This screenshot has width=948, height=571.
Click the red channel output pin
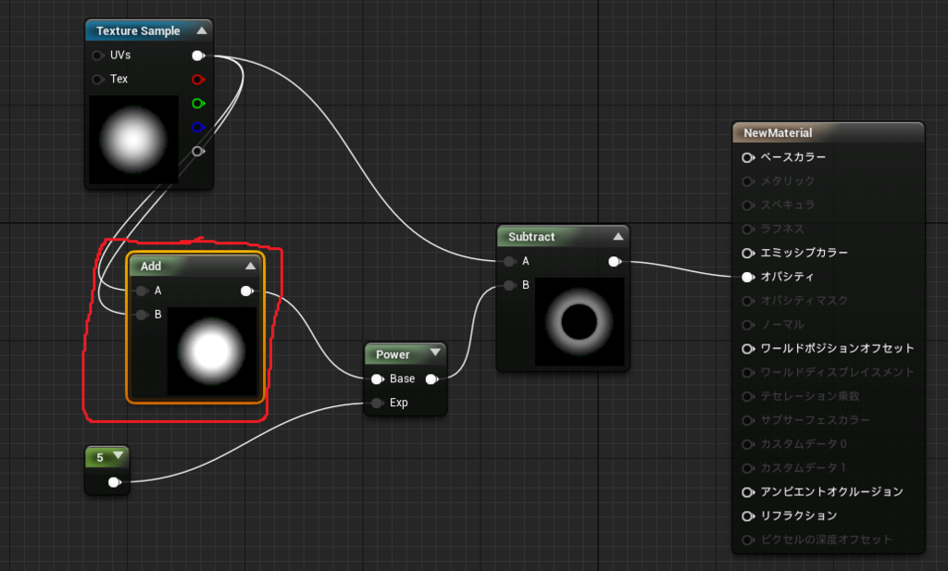pyautogui.click(x=198, y=80)
